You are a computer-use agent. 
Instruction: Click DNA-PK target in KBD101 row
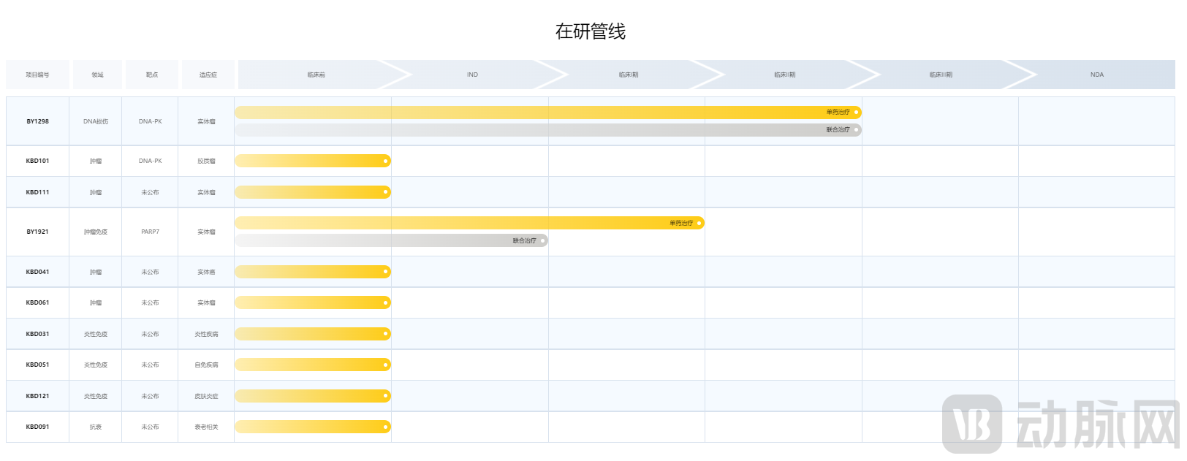point(151,161)
